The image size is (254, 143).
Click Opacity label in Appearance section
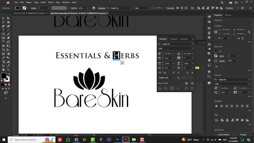pyautogui.click(x=222, y=61)
